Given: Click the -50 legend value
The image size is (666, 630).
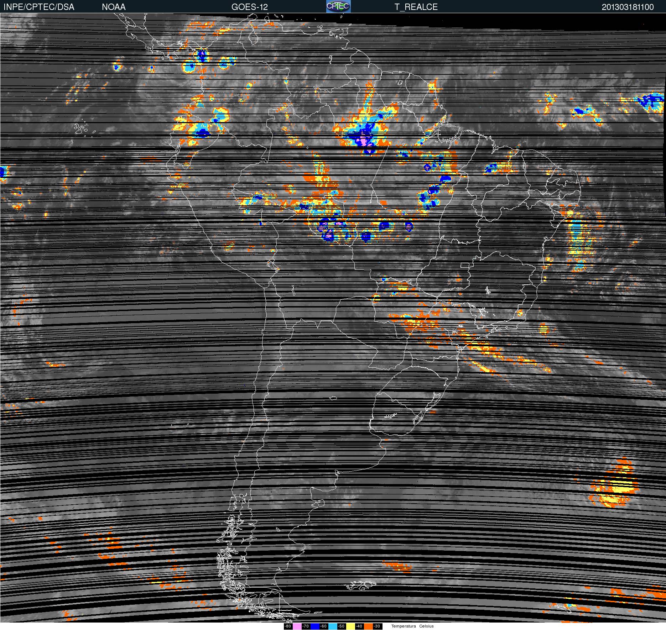Looking at the screenshot, I should (341, 626).
